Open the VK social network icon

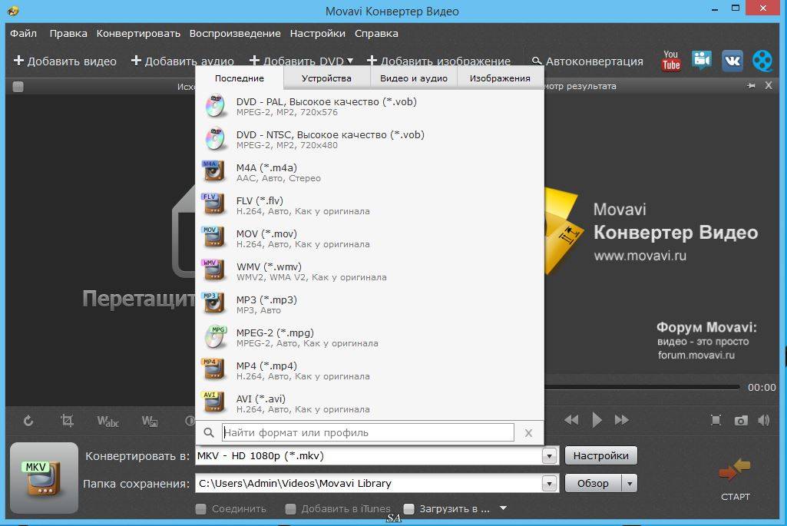pyautogui.click(x=732, y=61)
